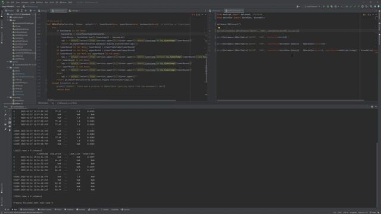Viewport: 381px width, 214px height.
Task: Expand all icon in Project panel header
Action: click(x=21, y=11)
